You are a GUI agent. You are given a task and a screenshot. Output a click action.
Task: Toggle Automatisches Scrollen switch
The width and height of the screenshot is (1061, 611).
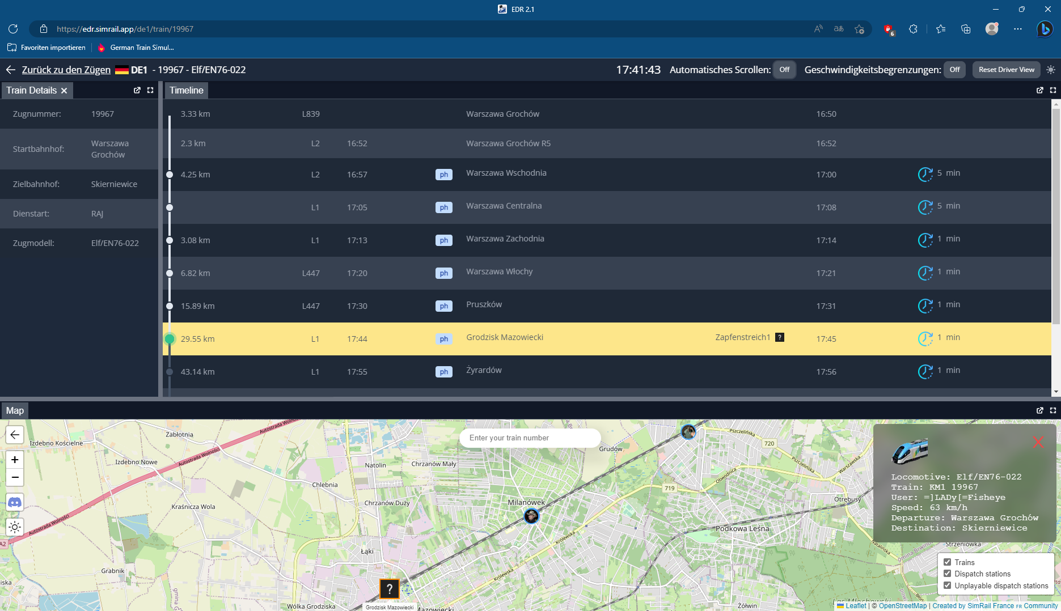[x=785, y=70]
